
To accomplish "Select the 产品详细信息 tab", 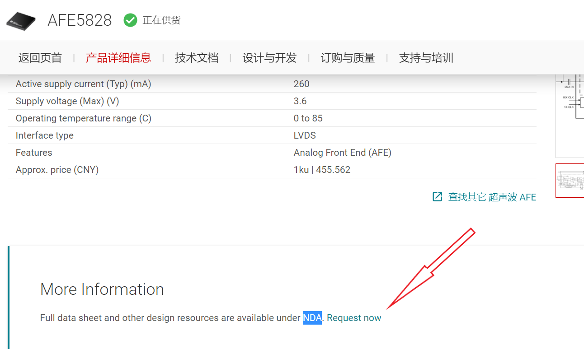I will pyautogui.click(x=118, y=58).
